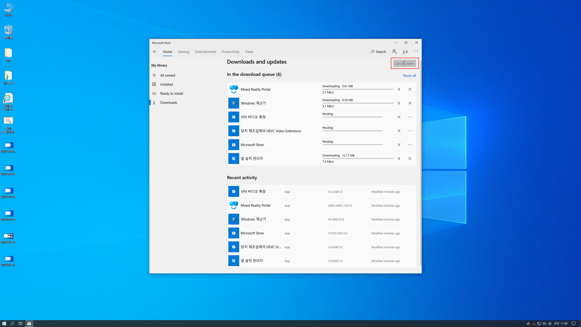Select the Internet Explorer shortcut on the desktop

(8, 102)
